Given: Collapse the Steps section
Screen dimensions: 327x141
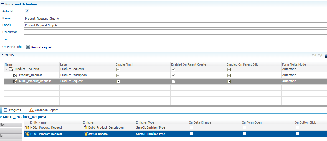Looking at the screenshot, I should point(2,55).
